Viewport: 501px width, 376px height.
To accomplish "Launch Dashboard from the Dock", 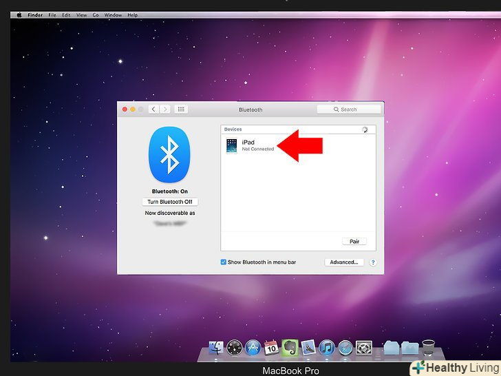I will coord(235,348).
